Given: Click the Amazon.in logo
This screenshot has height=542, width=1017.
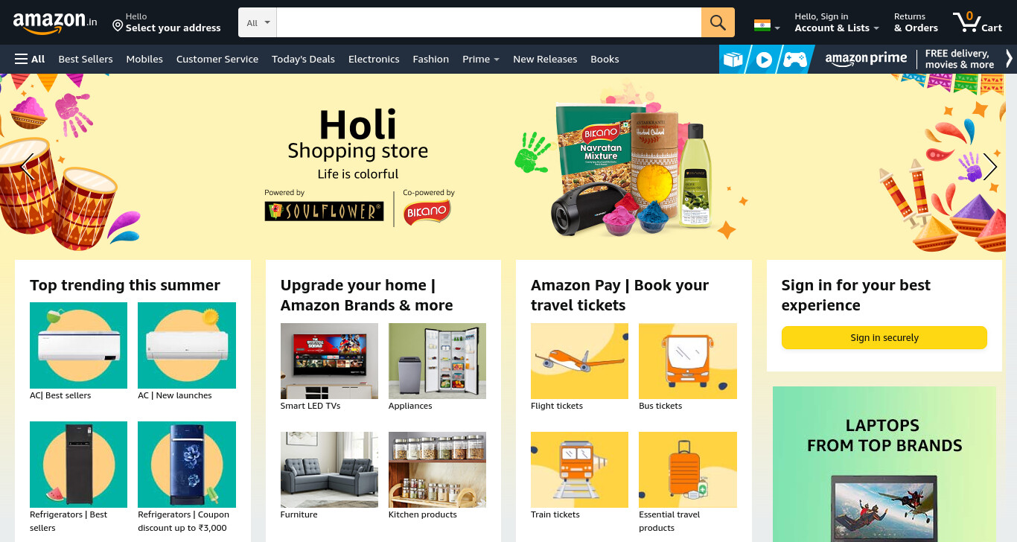Looking at the screenshot, I should click(55, 23).
